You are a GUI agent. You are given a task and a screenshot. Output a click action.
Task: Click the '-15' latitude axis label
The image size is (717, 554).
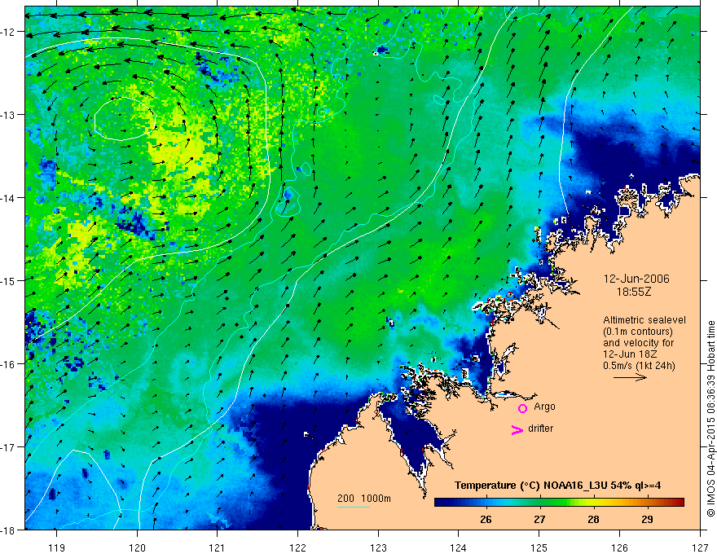pos(8,280)
